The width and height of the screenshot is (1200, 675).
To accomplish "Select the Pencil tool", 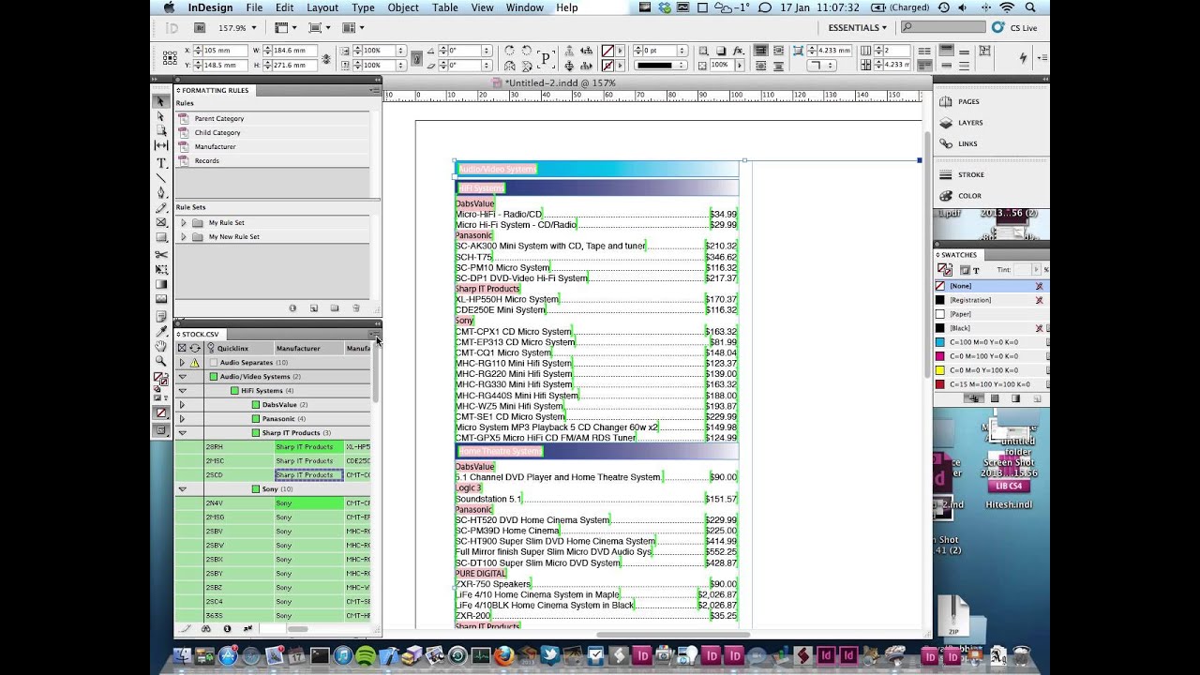I will [x=160, y=208].
